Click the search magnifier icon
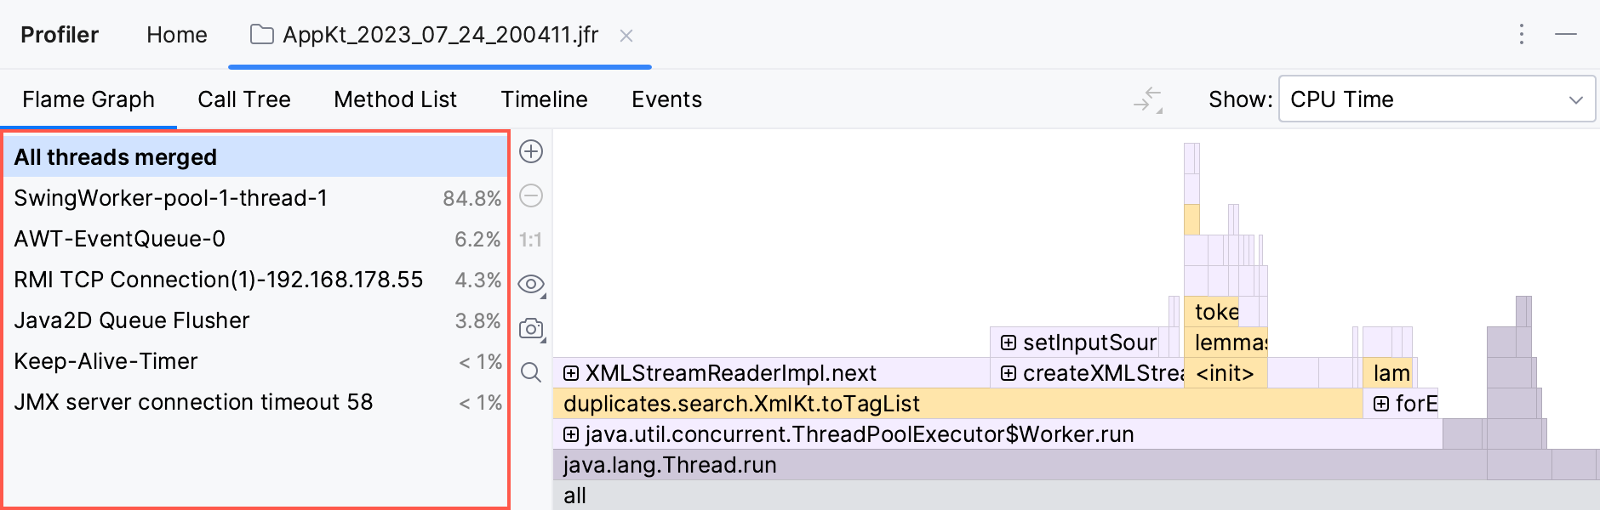Screen dimensions: 1600x510 pyautogui.click(x=531, y=372)
